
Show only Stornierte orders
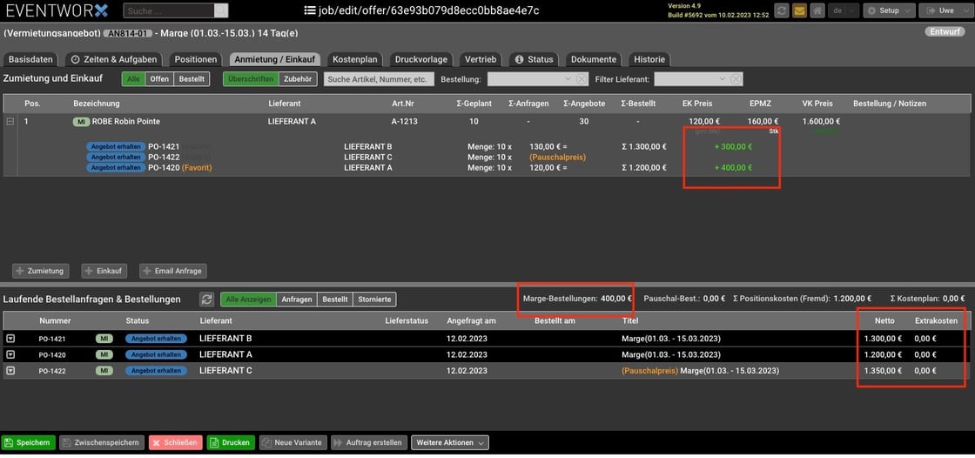click(x=375, y=300)
